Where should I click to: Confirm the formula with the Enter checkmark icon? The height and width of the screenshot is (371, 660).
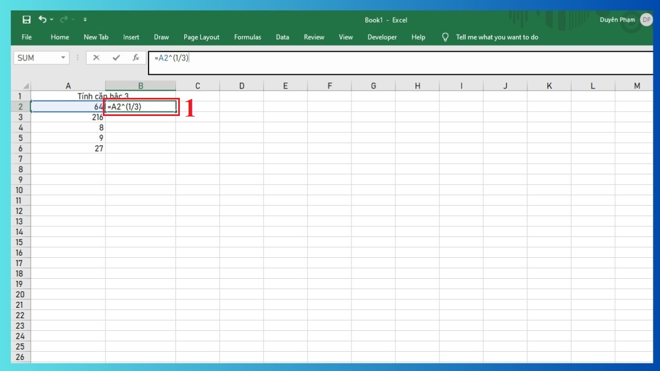(117, 57)
